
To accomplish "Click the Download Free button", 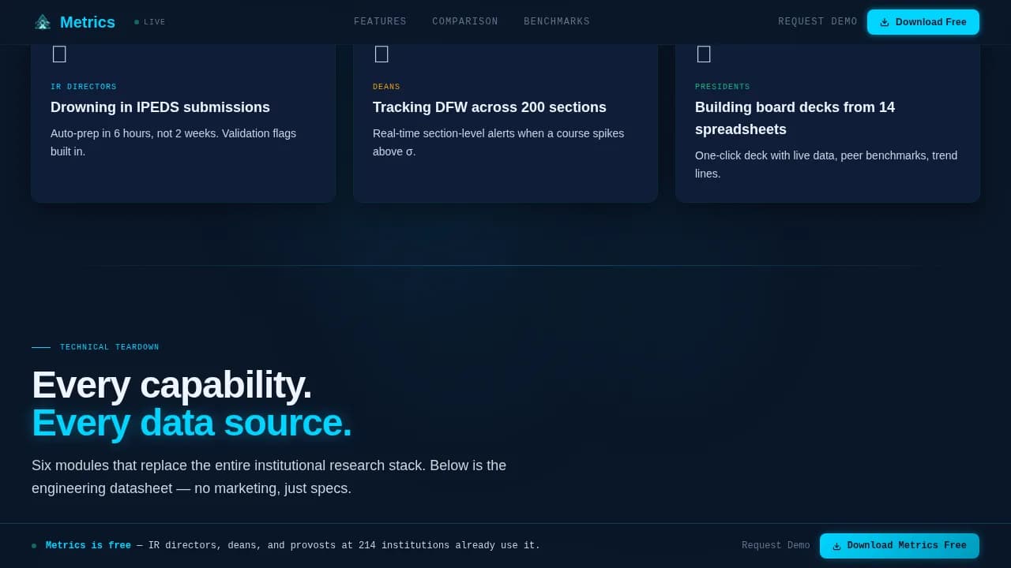I will pos(923,22).
